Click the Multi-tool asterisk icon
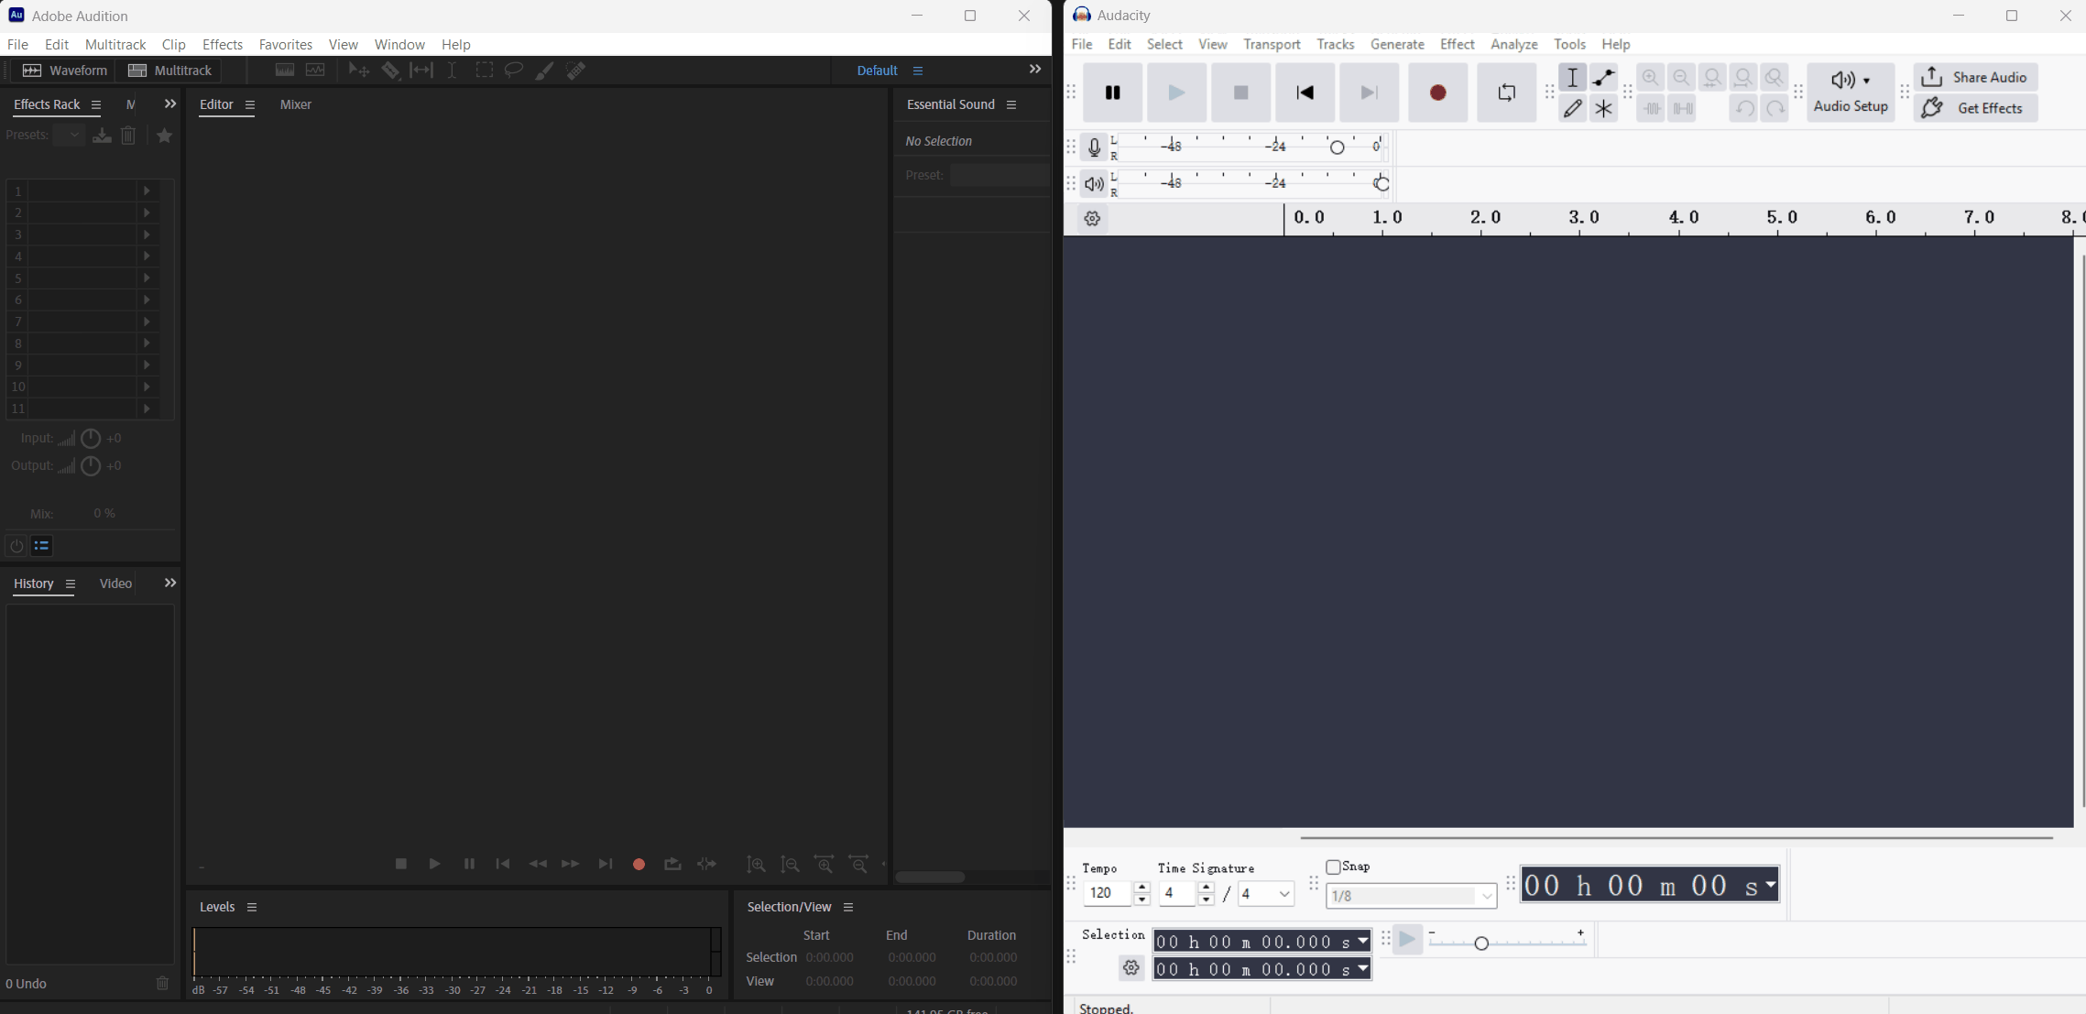Image resolution: width=2086 pixels, height=1014 pixels. (1603, 109)
